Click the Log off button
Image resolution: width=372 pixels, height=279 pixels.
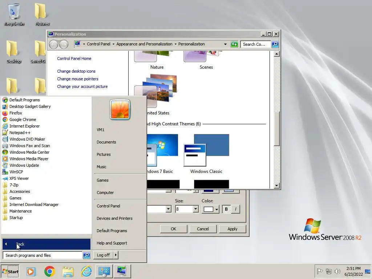pyautogui.click(x=104, y=255)
